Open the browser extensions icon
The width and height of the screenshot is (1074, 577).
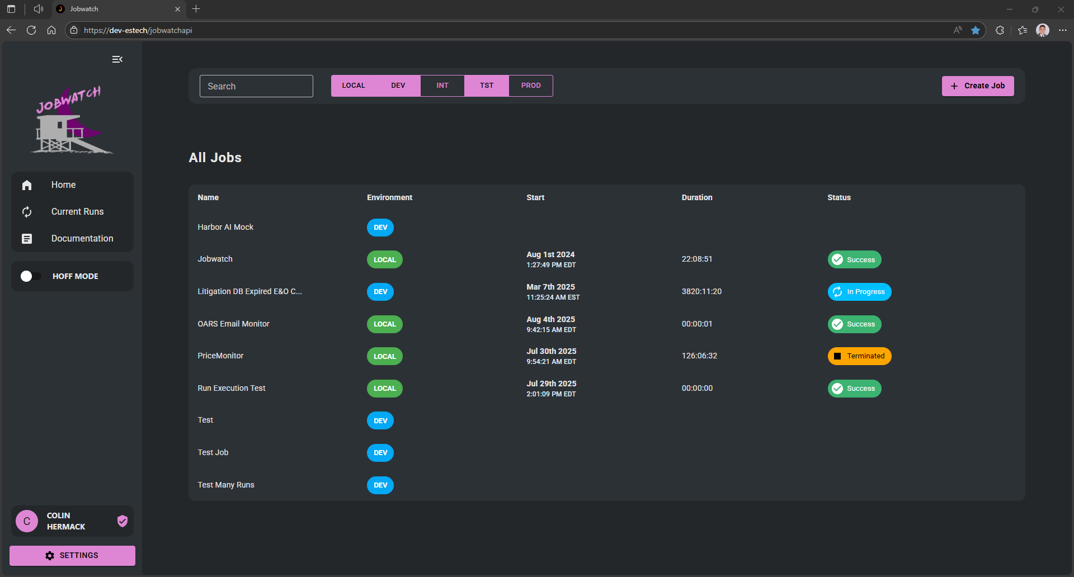pos(1000,30)
